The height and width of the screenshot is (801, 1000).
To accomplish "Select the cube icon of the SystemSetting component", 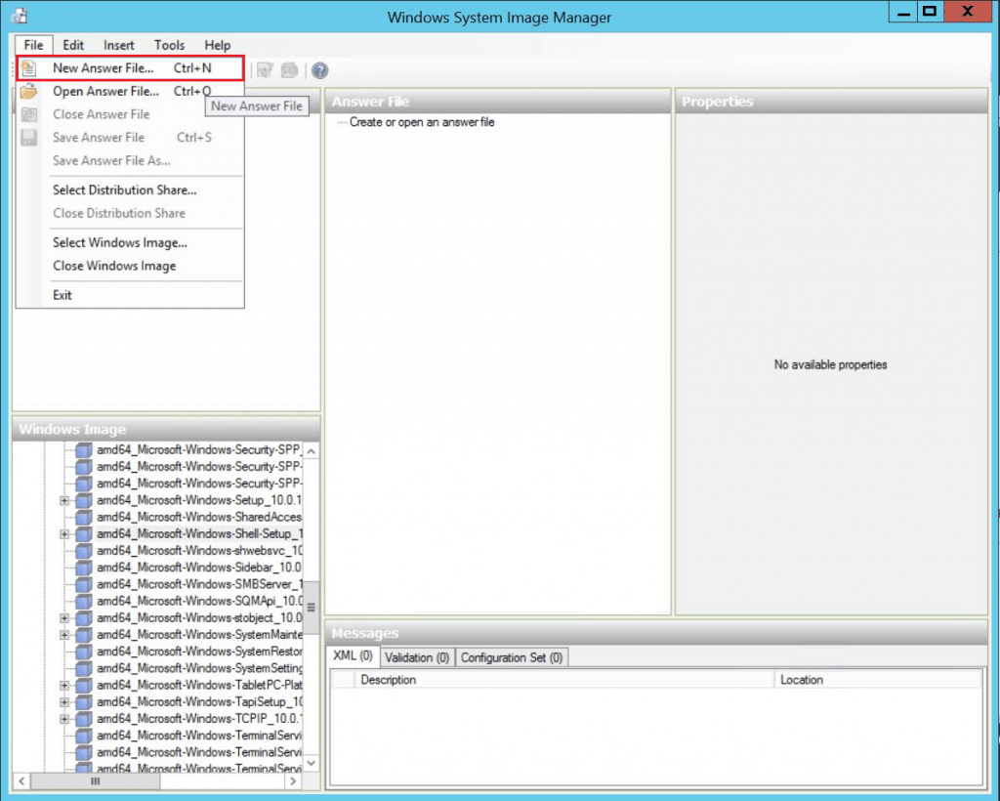I will point(84,668).
